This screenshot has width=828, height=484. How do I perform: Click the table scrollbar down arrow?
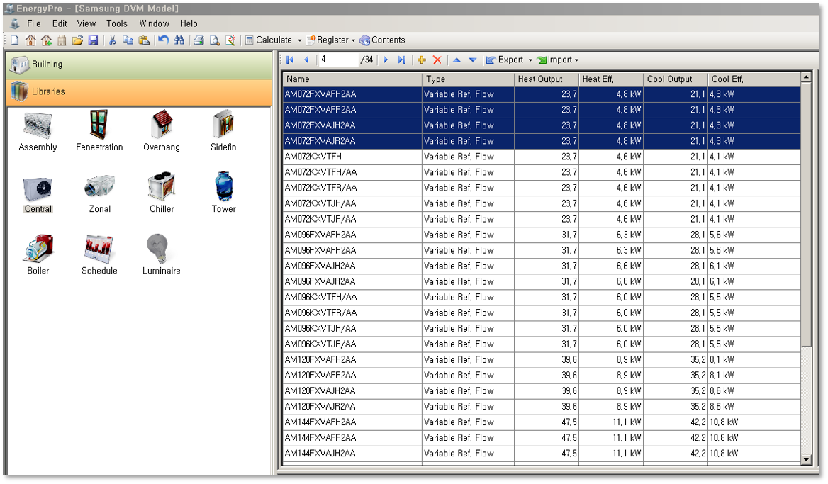pos(806,460)
